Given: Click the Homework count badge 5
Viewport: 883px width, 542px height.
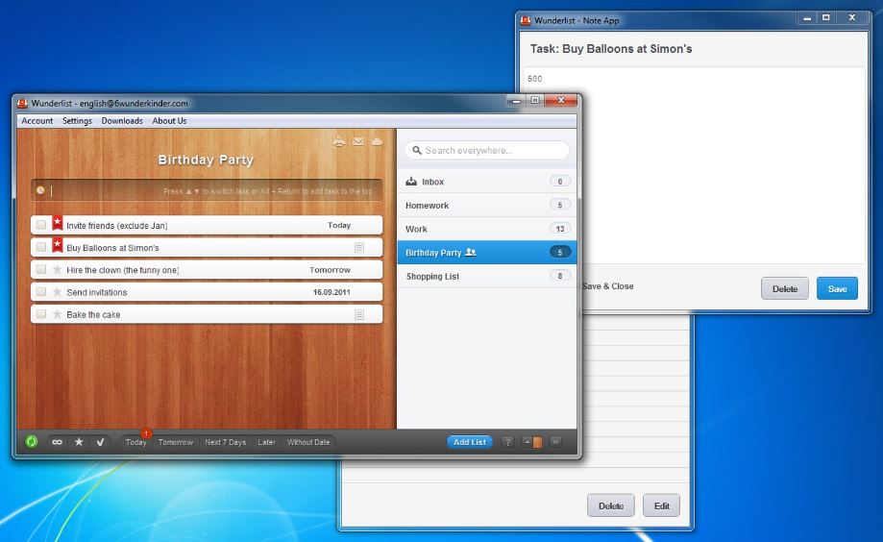Looking at the screenshot, I should click(560, 205).
